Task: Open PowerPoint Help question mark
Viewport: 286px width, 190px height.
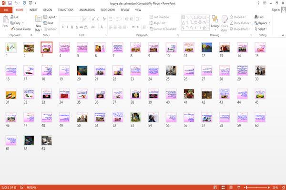Action: [258, 3]
